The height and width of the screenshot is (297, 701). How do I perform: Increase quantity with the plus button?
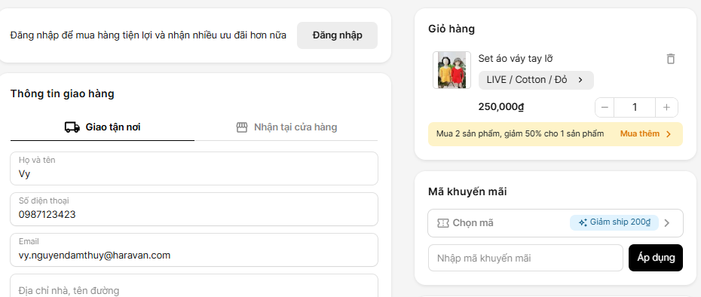(x=666, y=107)
